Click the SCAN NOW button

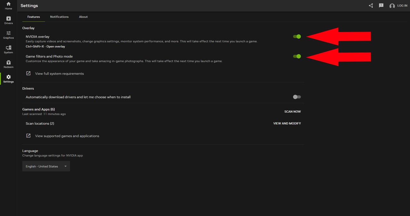(292, 112)
